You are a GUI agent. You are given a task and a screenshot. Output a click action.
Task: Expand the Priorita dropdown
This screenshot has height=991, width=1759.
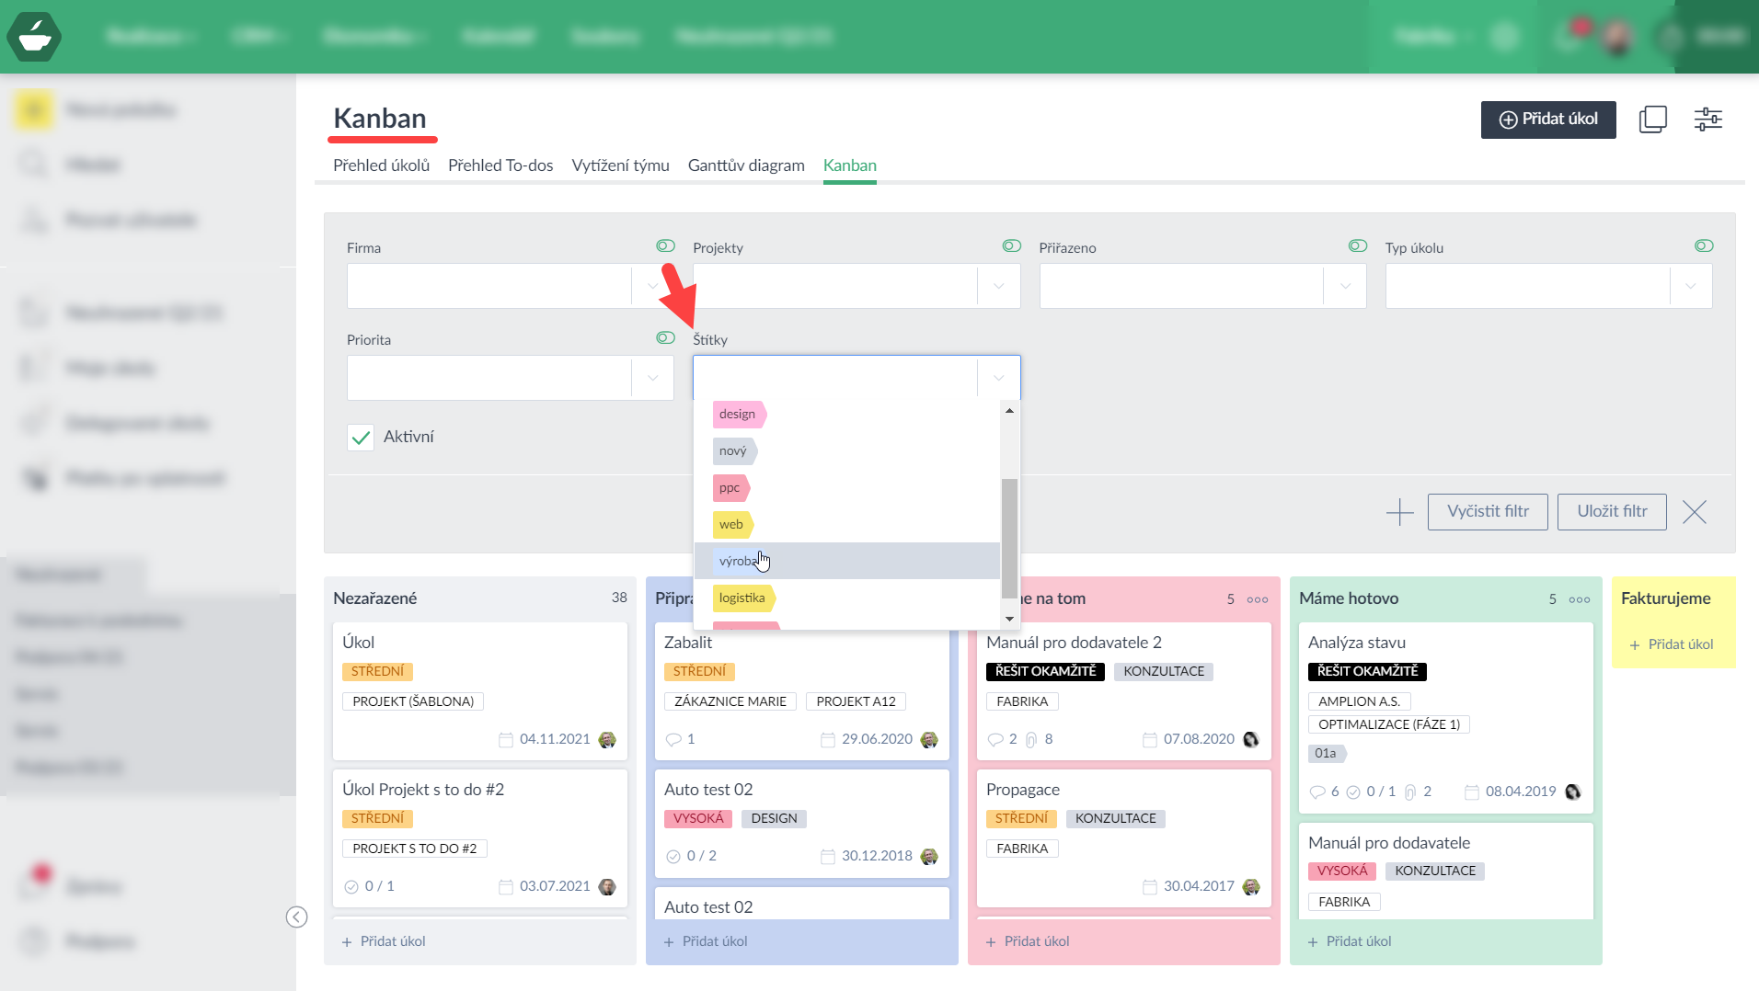coord(652,378)
